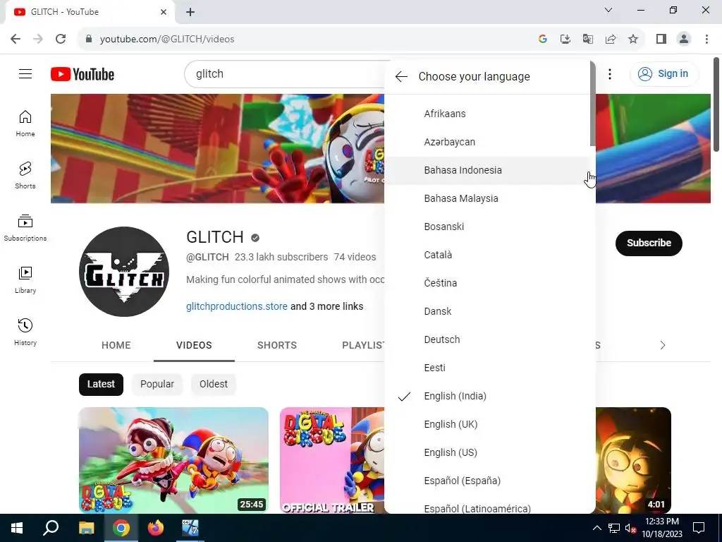Subscribe to GLITCH channel

coord(649,243)
